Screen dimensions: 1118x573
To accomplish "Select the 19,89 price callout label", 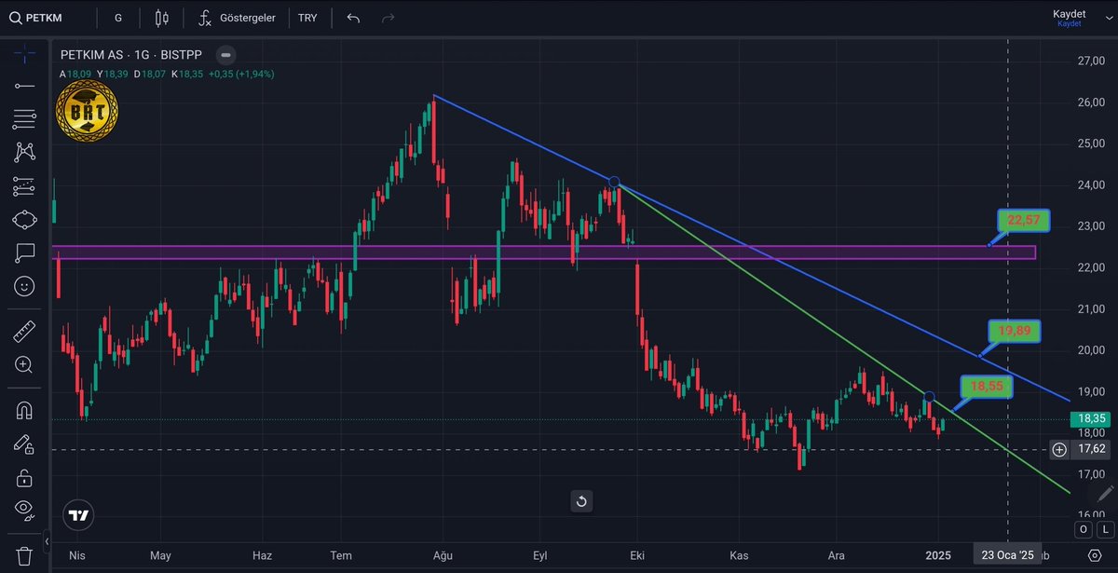I will coord(1014,331).
